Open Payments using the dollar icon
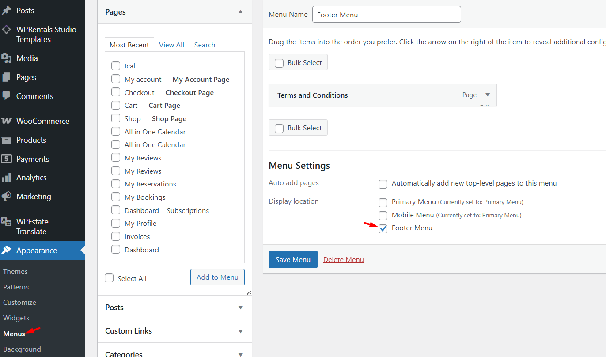 pyautogui.click(x=7, y=159)
